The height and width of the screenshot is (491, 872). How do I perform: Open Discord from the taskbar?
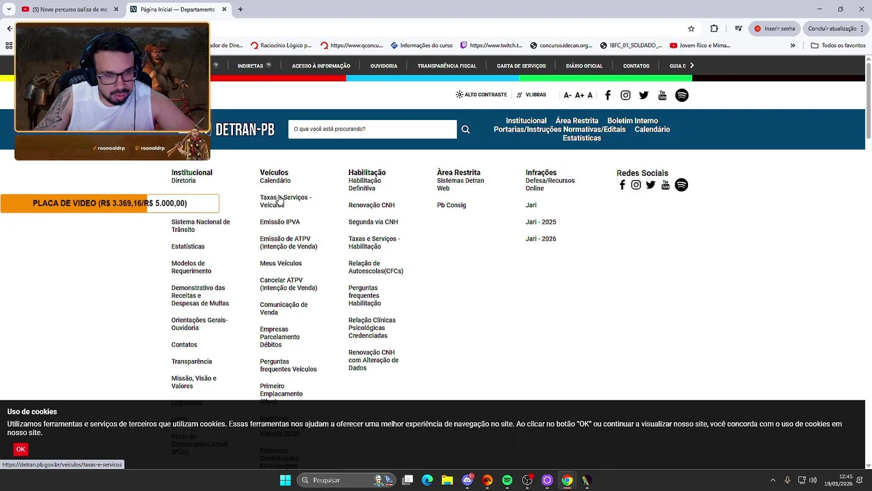(x=467, y=480)
